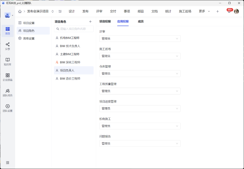Collapse the sidebar using bottom-left icon
The height and width of the screenshot is (169, 244).
tap(8, 162)
